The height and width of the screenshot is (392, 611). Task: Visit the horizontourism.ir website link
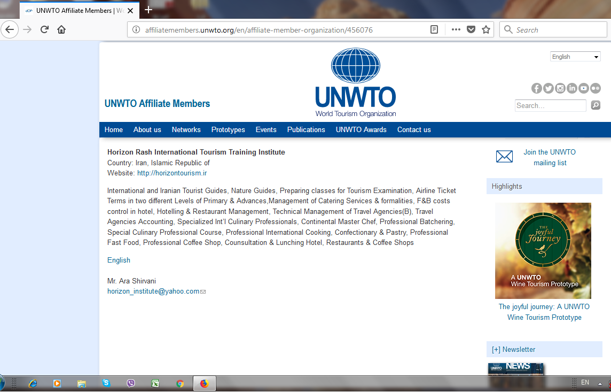(x=172, y=173)
